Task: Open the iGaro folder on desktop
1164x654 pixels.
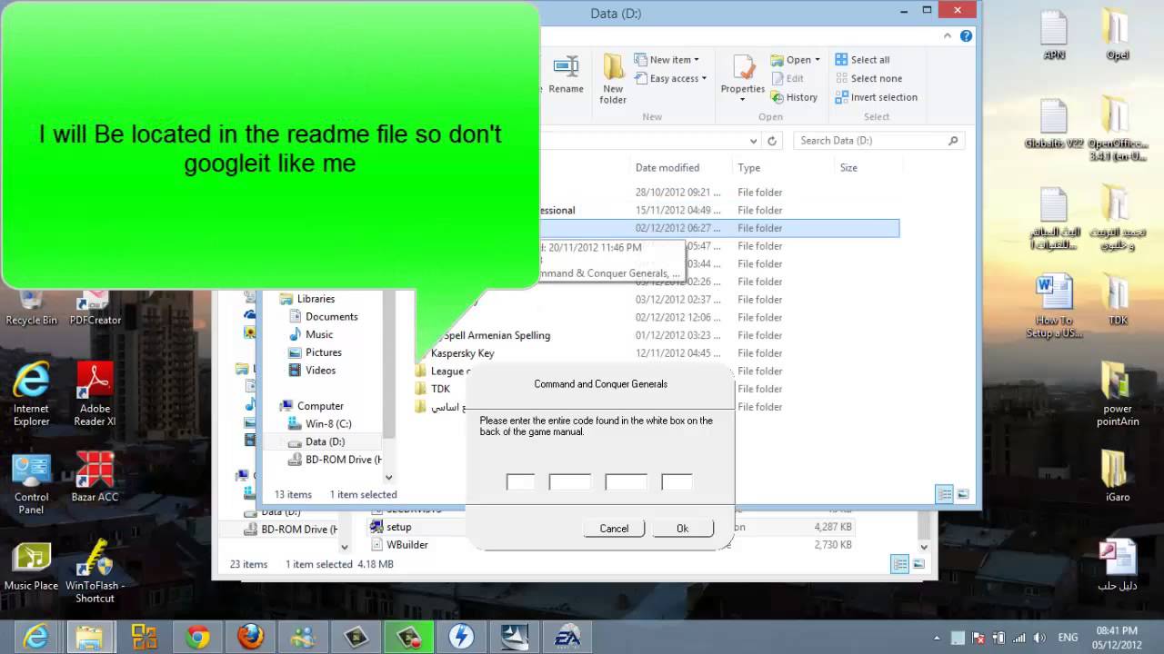Action: coord(1118,476)
